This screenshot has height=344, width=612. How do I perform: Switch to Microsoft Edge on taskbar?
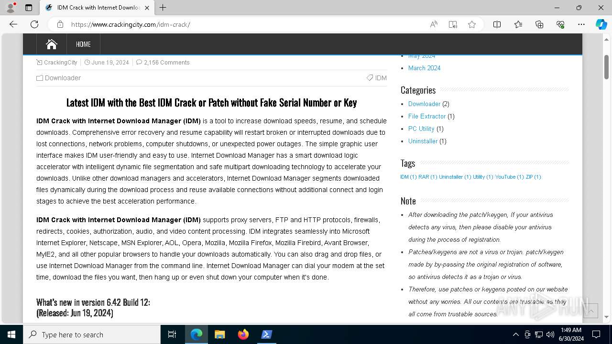[197, 334]
